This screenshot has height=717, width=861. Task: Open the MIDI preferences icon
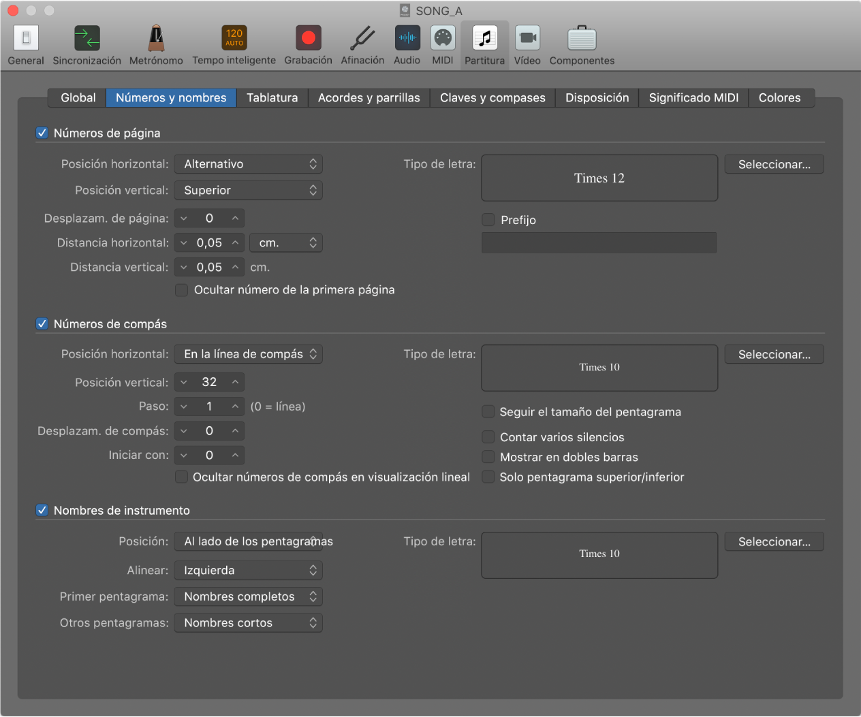pyautogui.click(x=443, y=39)
